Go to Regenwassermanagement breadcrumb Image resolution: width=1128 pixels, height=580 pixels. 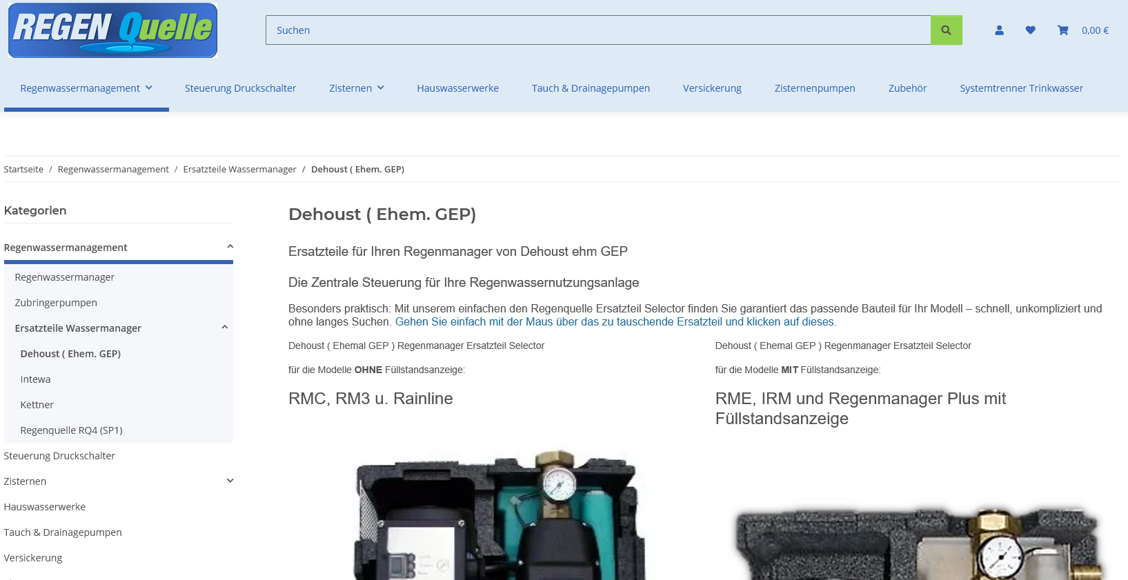[113, 170]
